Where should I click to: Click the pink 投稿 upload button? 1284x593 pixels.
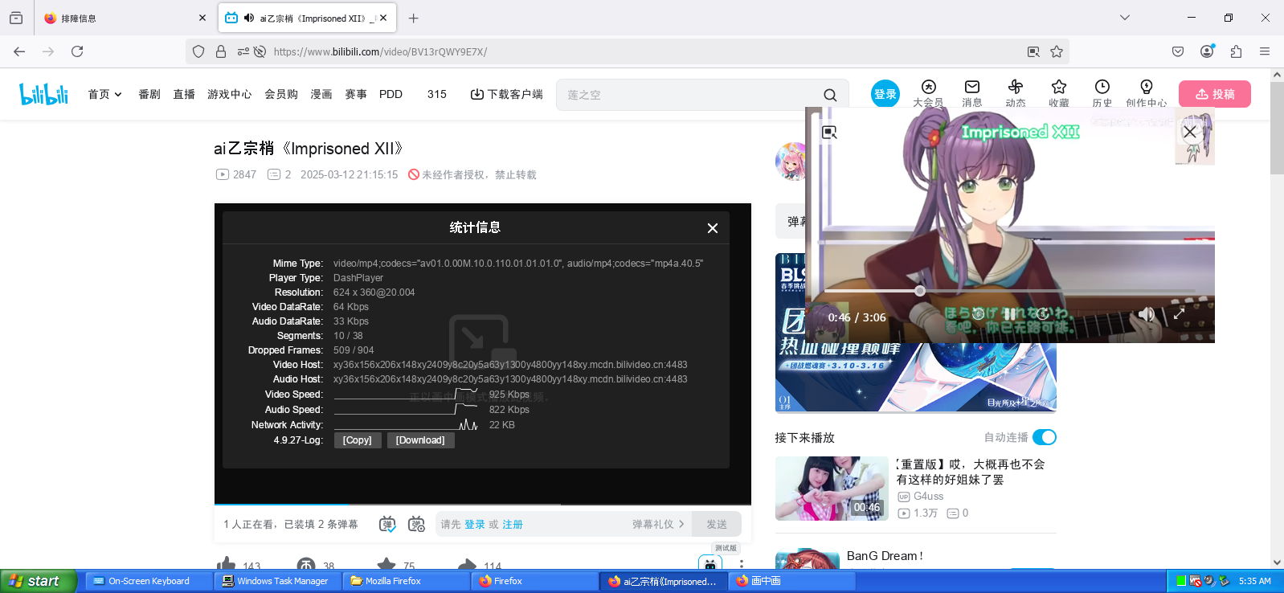point(1215,94)
